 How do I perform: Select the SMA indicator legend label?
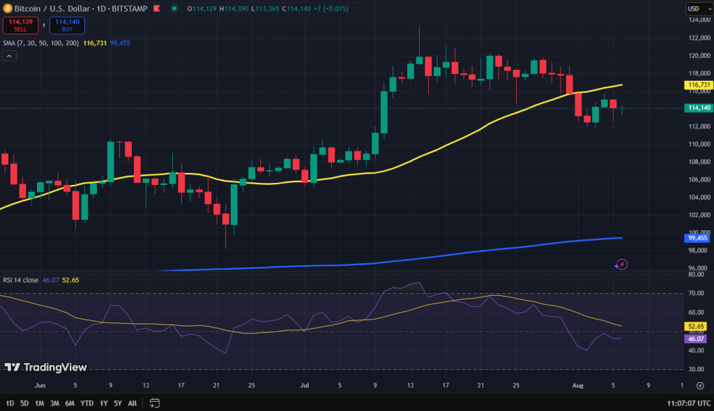point(40,43)
